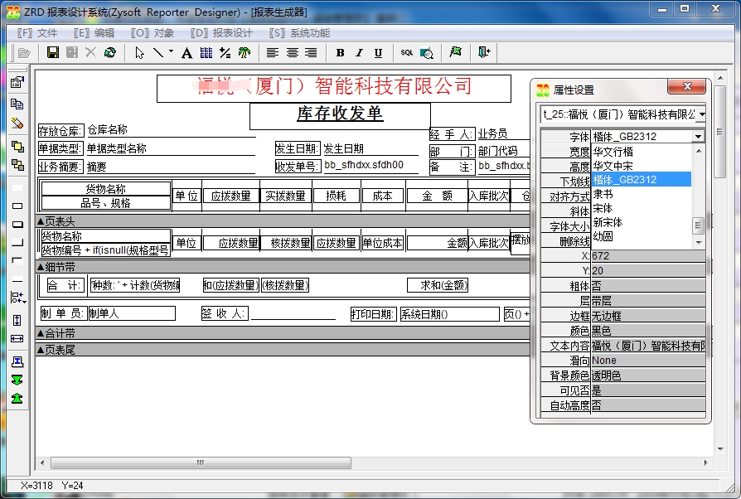Click the eraser icon in left toolbar
The width and height of the screenshot is (741, 499).
(17, 123)
